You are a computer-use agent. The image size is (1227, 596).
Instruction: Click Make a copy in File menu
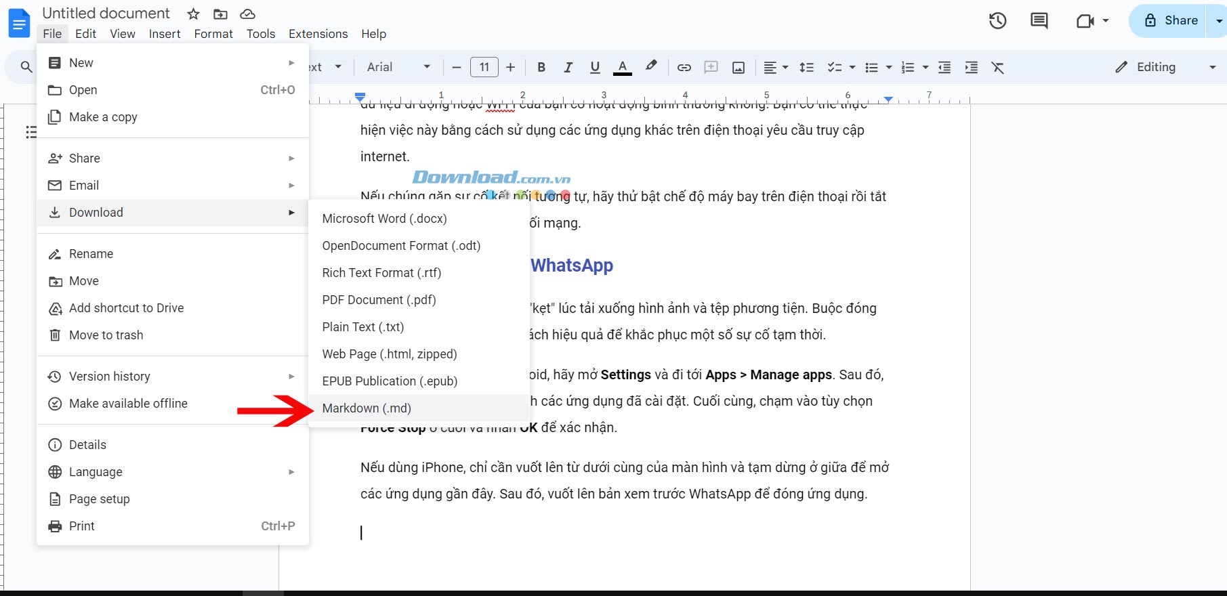103,117
